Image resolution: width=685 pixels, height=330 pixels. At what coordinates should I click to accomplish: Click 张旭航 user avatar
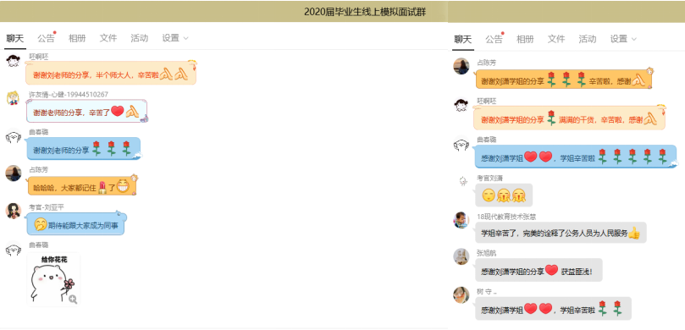point(461,256)
